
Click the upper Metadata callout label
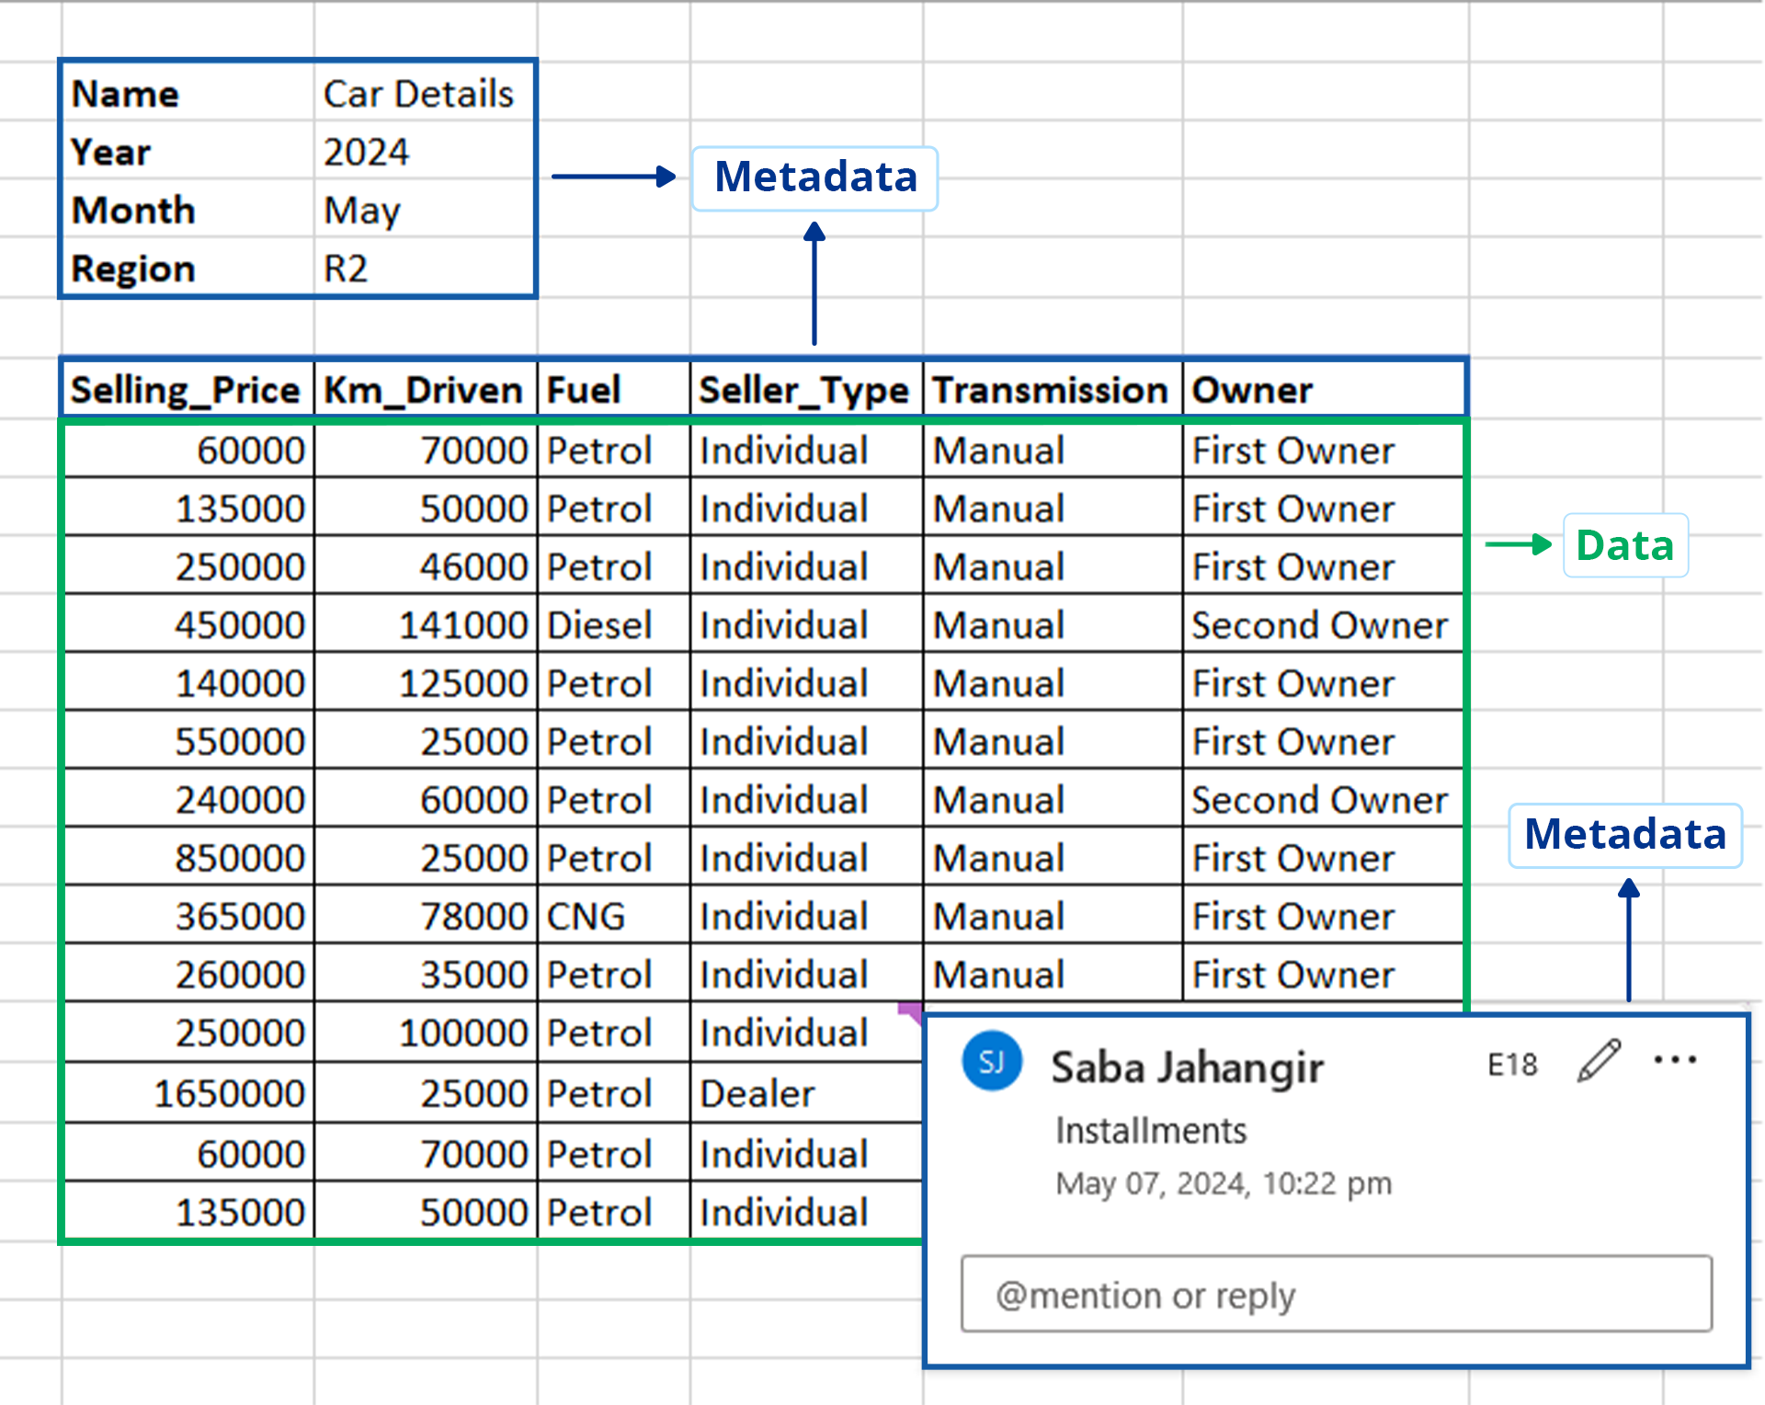coord(814,178)
